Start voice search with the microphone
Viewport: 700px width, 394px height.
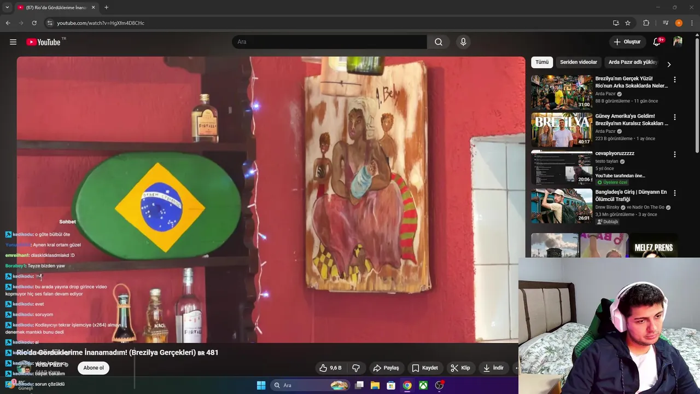point(463,42)
